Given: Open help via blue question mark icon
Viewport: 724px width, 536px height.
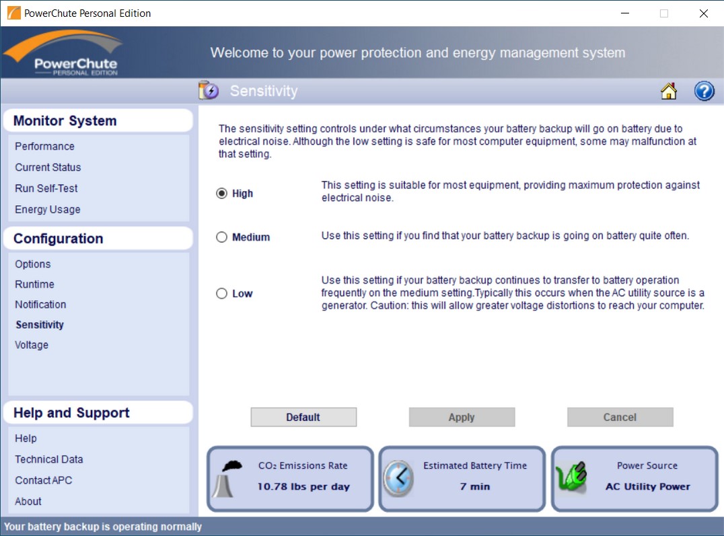Looking at the screenshot, I should tap(704, 91).
